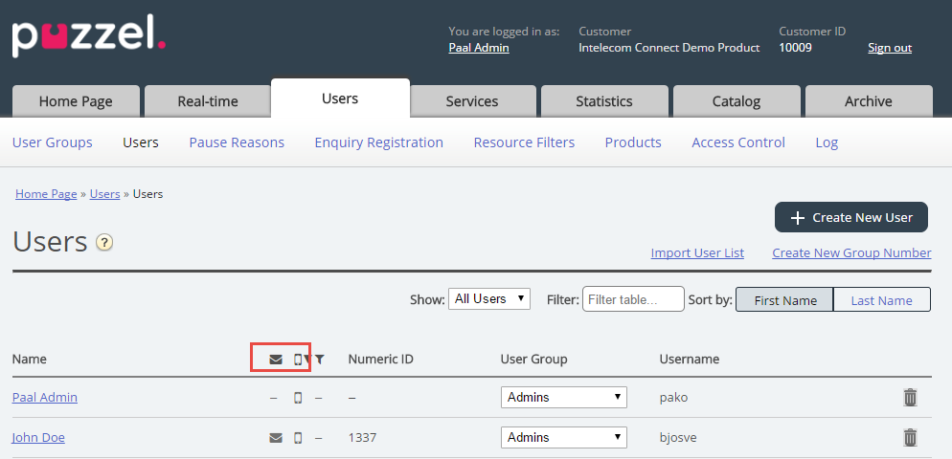Viewport: 952px width, 459px height.
Task: Expand User Group dropdown for Paal Admin
Action: tap(563, 397)
